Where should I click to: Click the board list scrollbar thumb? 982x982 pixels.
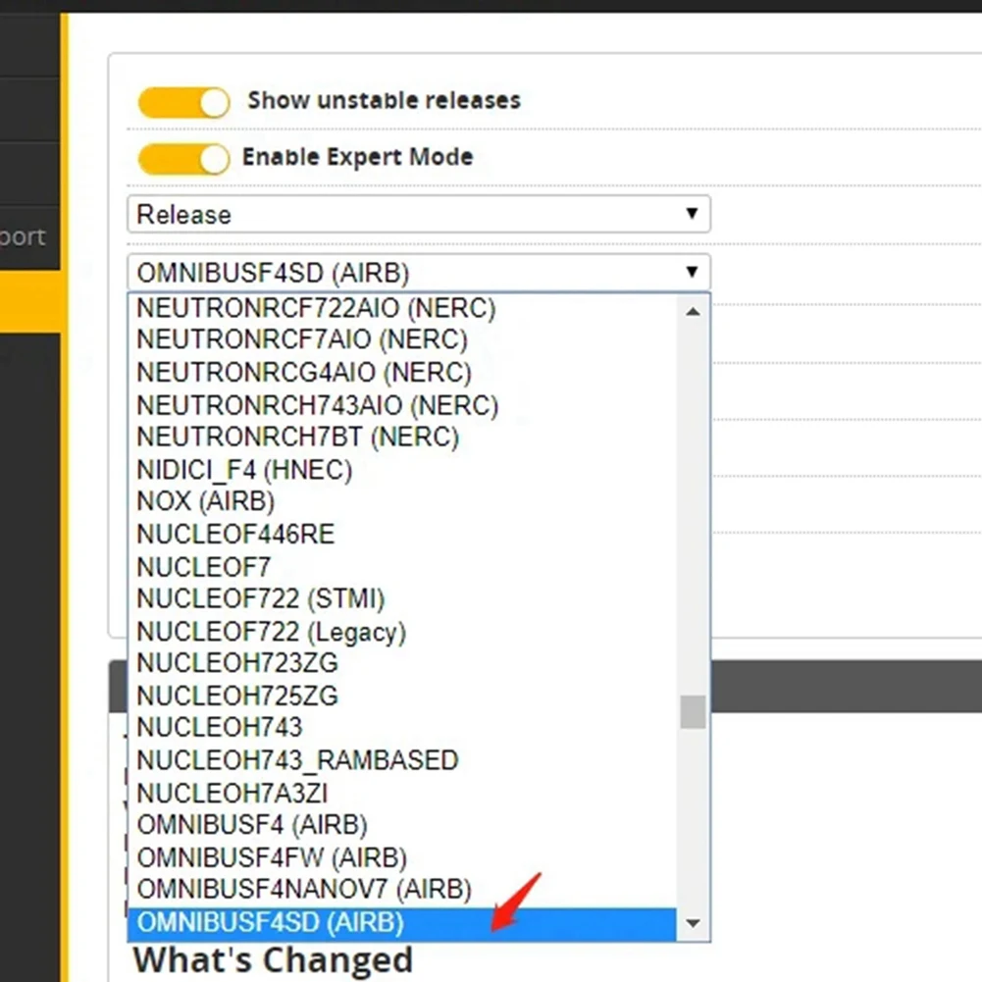coord(693,712)
